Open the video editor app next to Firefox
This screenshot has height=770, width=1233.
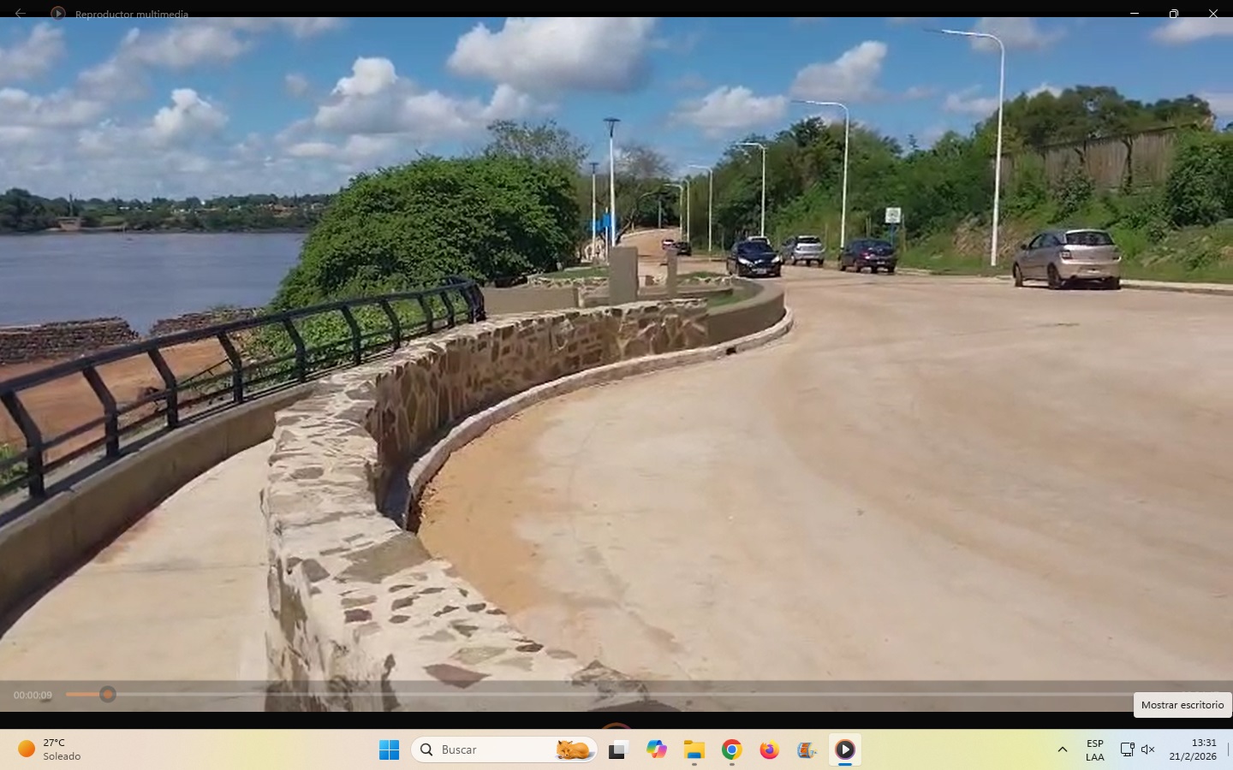pyautogui.click(x=807, y=750)
